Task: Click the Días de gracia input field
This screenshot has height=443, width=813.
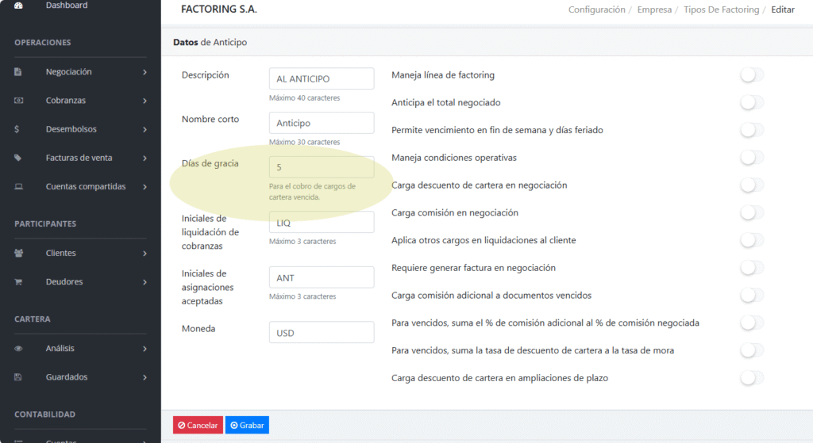Action: 321,167
